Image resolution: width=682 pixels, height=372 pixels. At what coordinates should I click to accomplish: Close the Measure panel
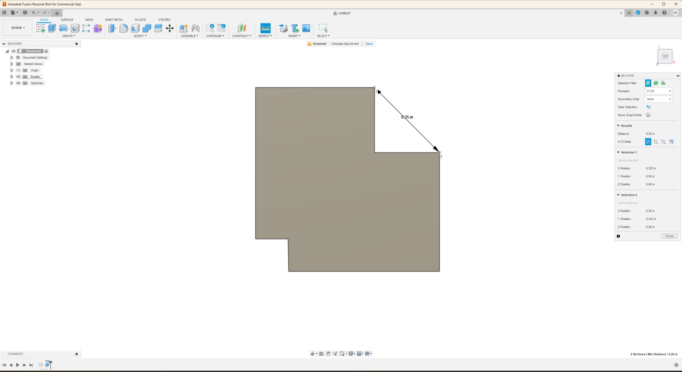pos(670,236)
